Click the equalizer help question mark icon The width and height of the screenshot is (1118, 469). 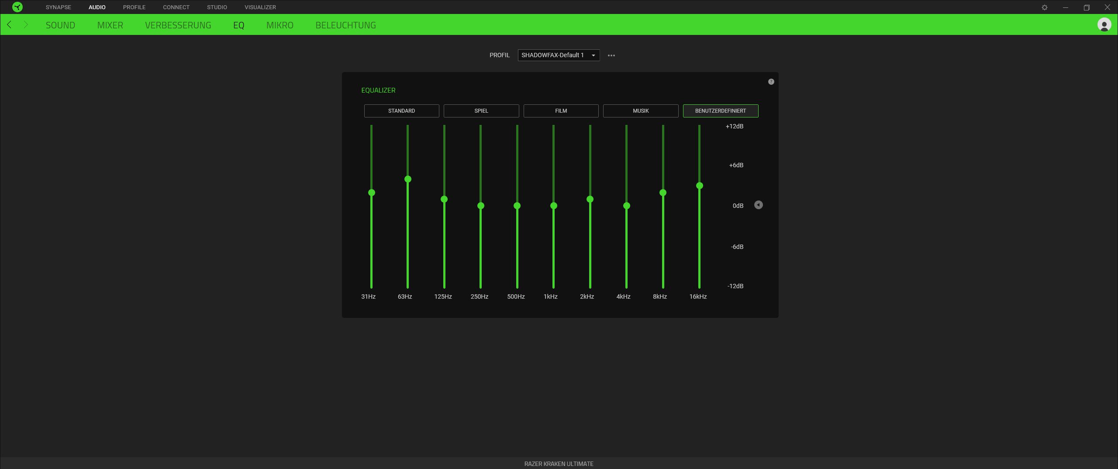tap(771, 82)
